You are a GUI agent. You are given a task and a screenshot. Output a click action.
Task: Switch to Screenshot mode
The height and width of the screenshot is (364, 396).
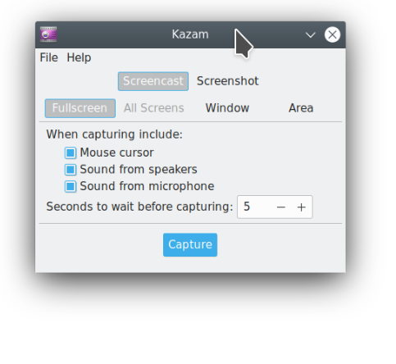[x=228, y=81]
